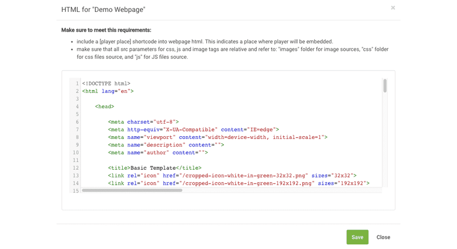Screen dimensions: 457x249
Task: Click the Close button in the footer
Action: 383,237
